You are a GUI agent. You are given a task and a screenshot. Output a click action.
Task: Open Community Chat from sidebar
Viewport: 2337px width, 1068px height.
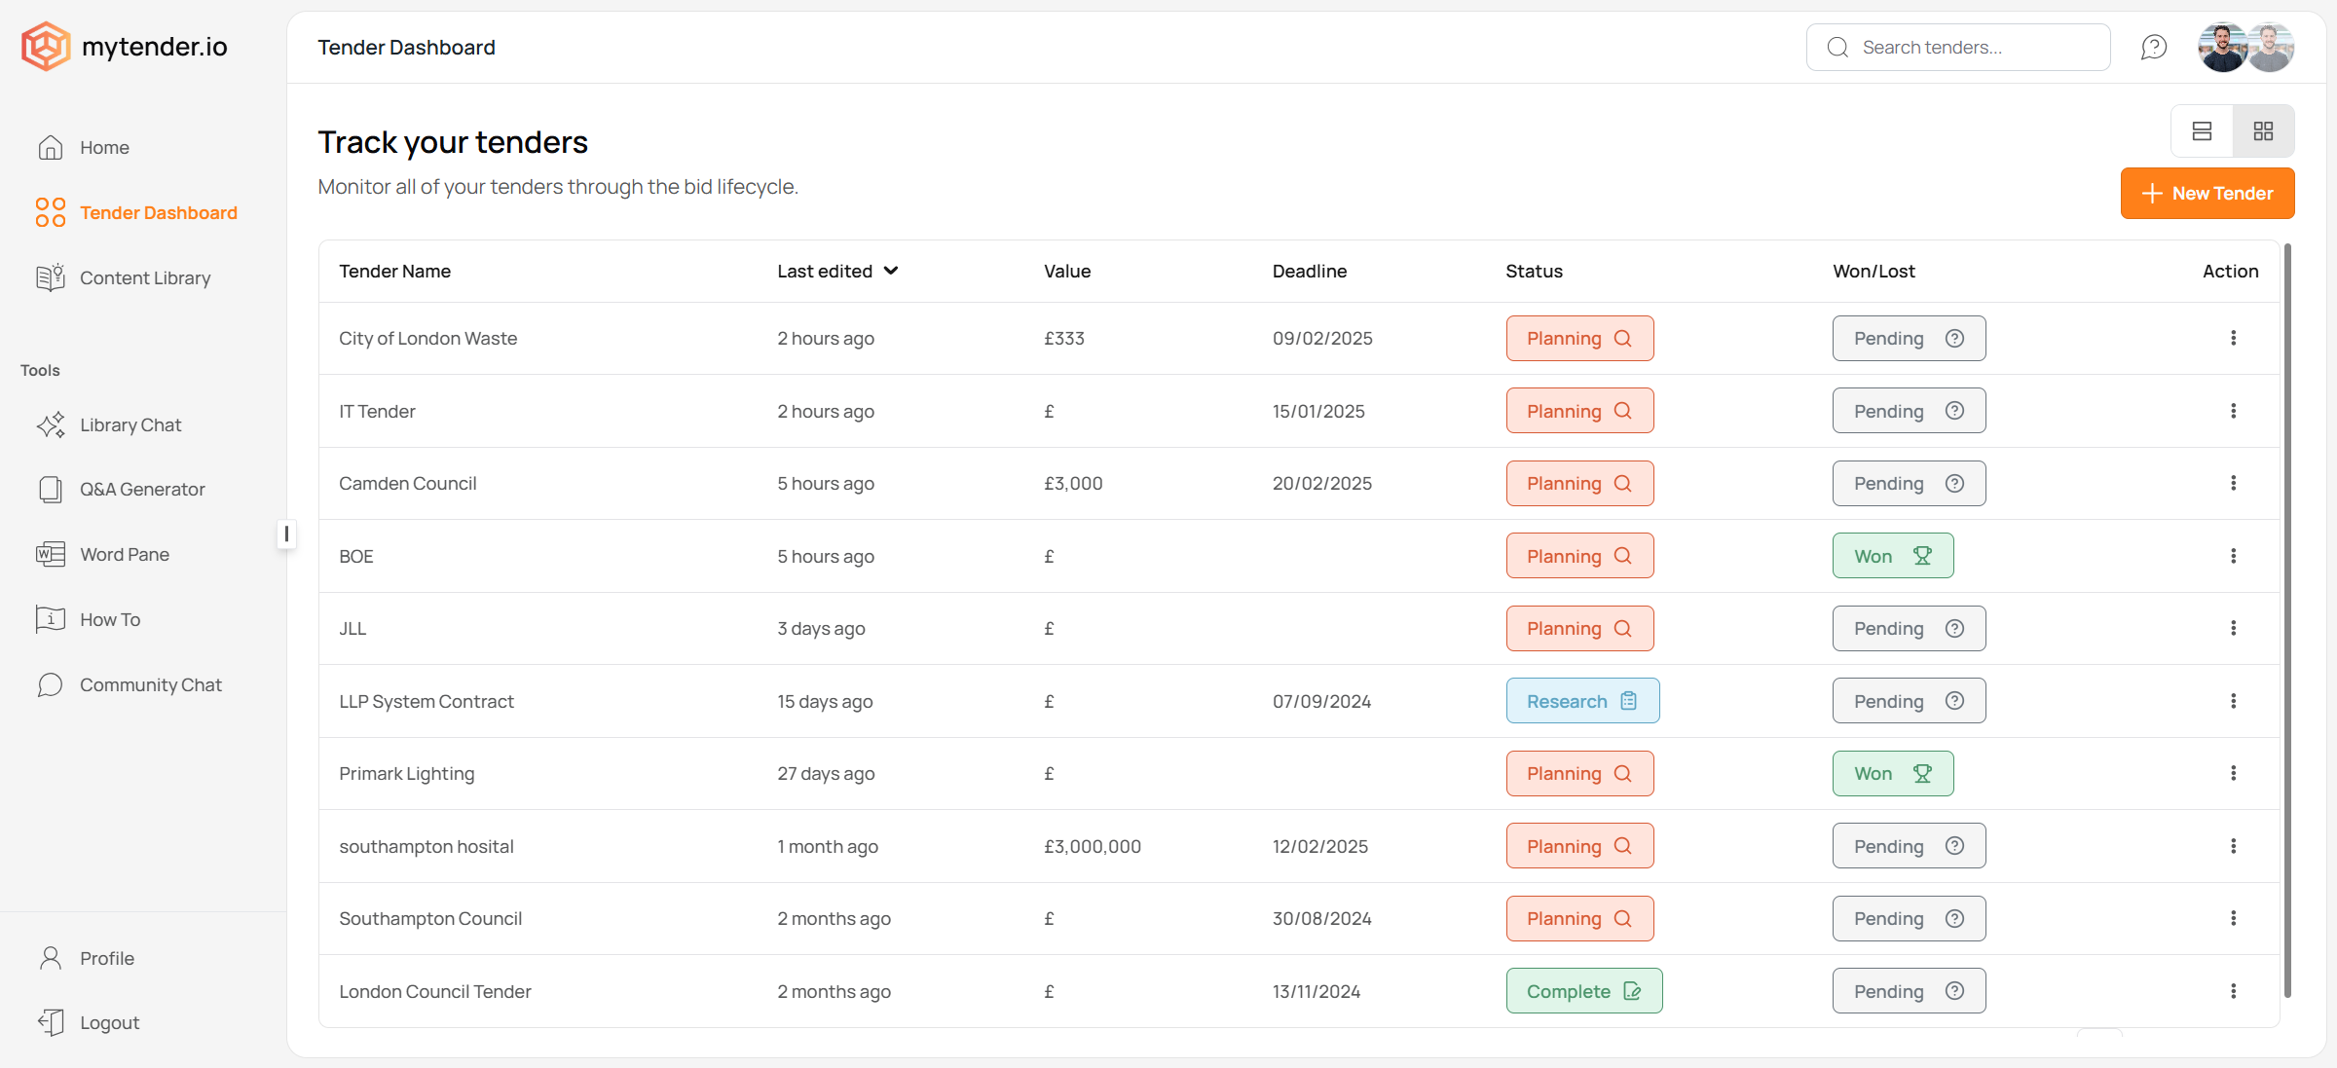(150, 685)
